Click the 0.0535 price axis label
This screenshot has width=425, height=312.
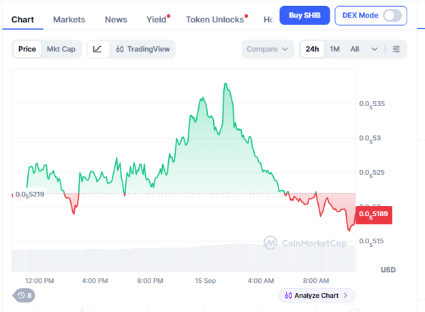(x=372, y=104)
